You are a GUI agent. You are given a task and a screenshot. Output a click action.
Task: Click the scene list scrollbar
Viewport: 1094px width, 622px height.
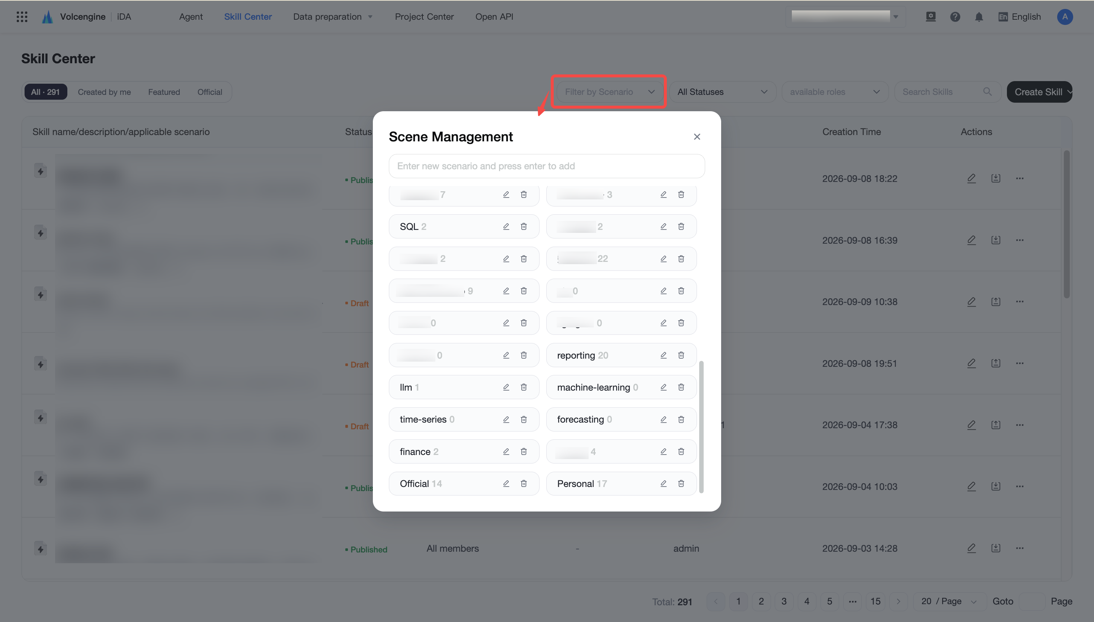(x=701, y=427)
